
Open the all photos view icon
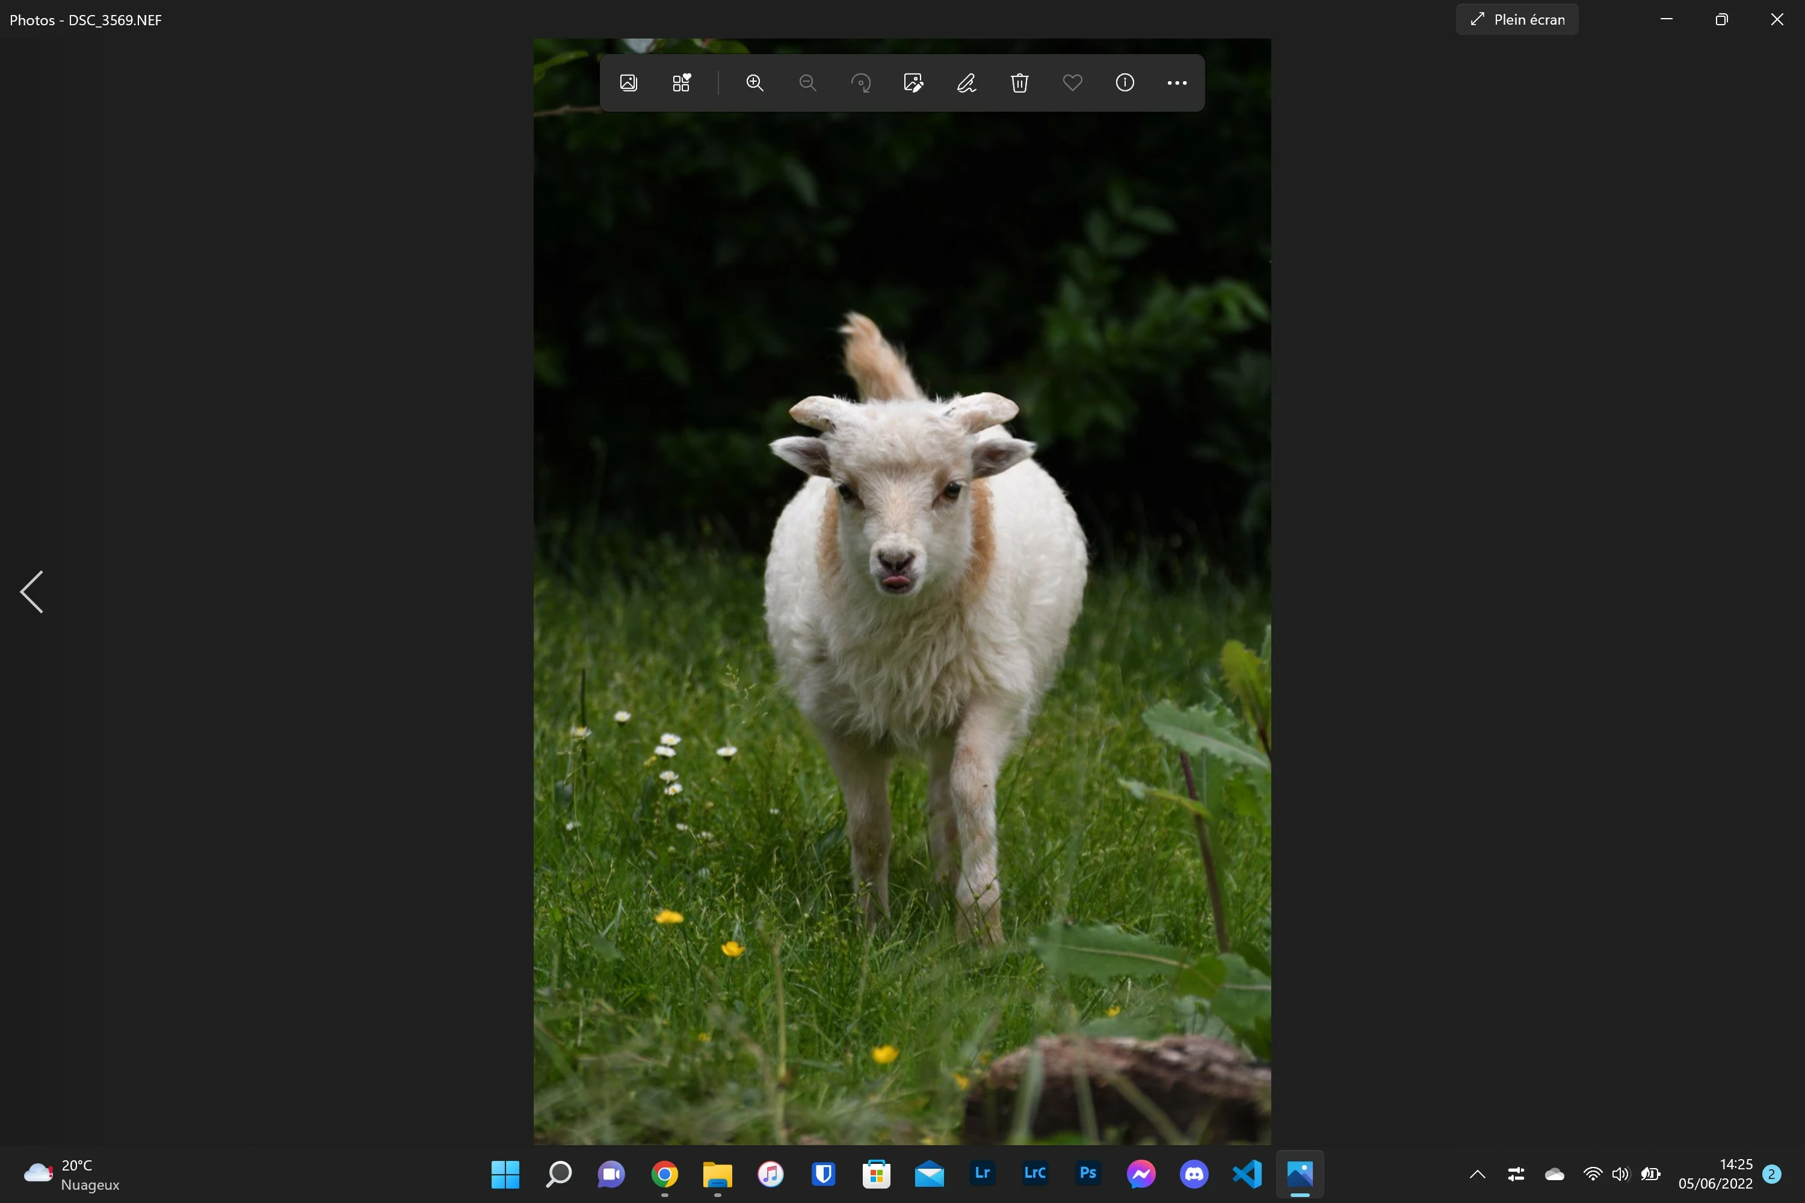pyautogui.click(x=629, y=83)
